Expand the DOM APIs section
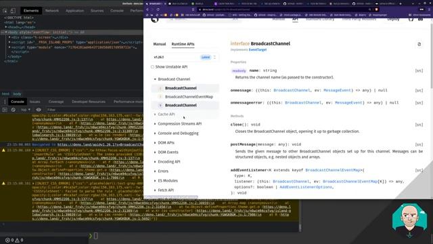Image resolution: width=433 pixels, height=244 pixels. (155, 143)
